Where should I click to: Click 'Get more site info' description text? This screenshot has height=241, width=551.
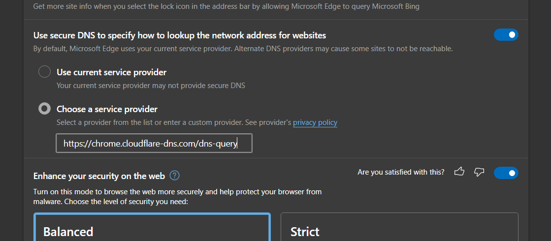(227, 7)
